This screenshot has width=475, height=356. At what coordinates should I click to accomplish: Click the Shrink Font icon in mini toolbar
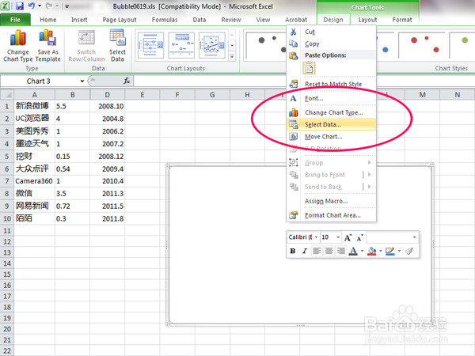click(x=359, y=237)
